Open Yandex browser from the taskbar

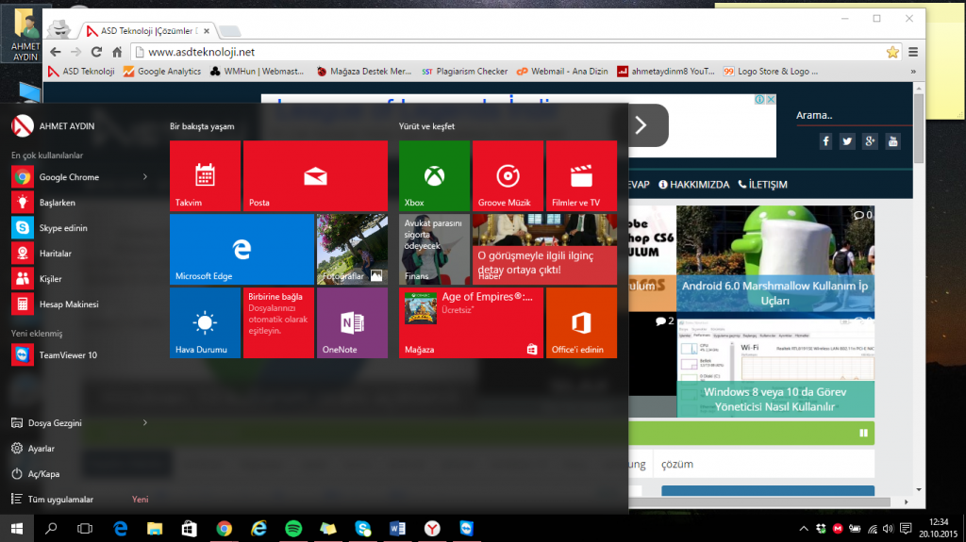click(432, 529)
